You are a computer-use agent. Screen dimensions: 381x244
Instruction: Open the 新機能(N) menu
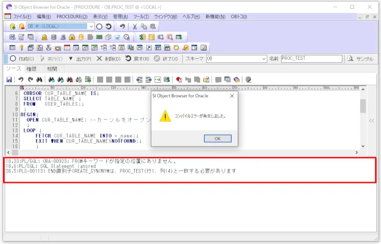215,17
